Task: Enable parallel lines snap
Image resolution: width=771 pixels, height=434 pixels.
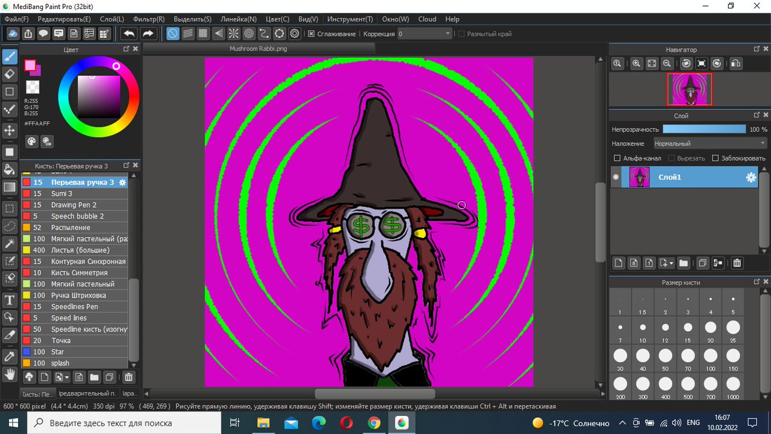Action: pyautogui.click(x=188, y=33)
